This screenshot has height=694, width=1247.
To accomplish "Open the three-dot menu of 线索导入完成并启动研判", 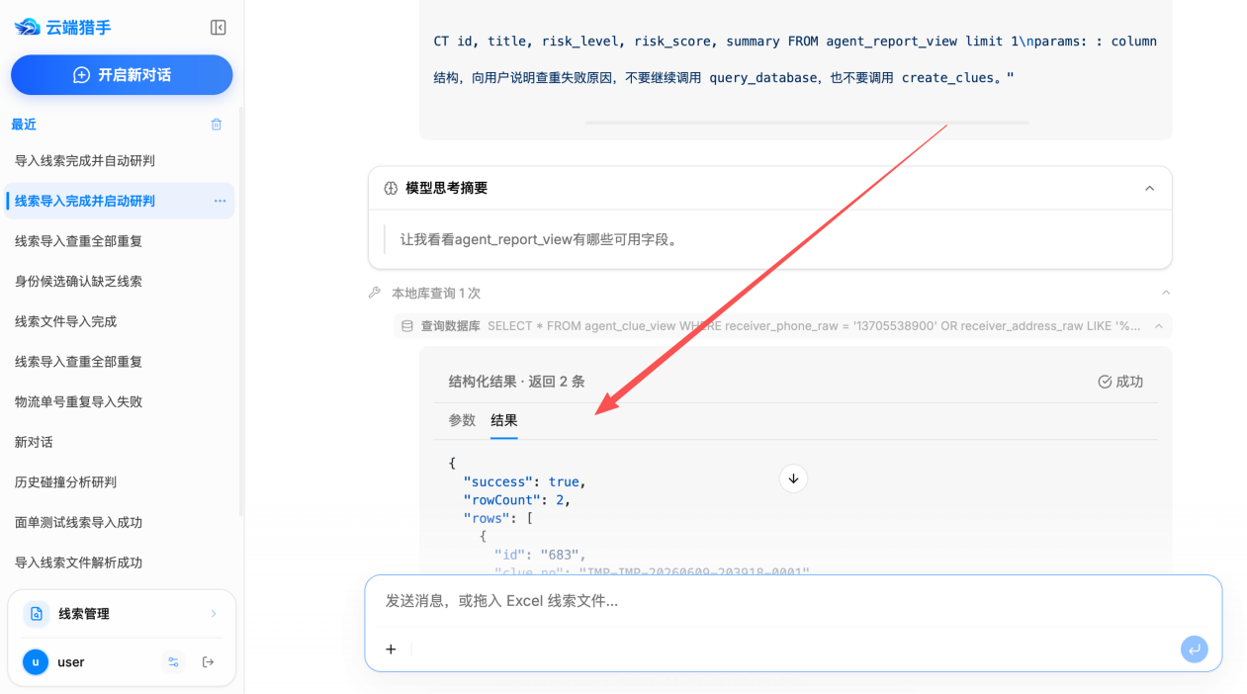I will pos(220,201).
